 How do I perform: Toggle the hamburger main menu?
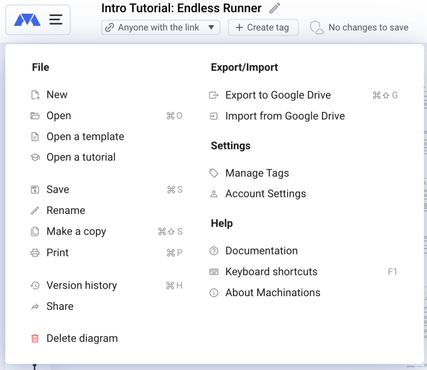(56, 20)
